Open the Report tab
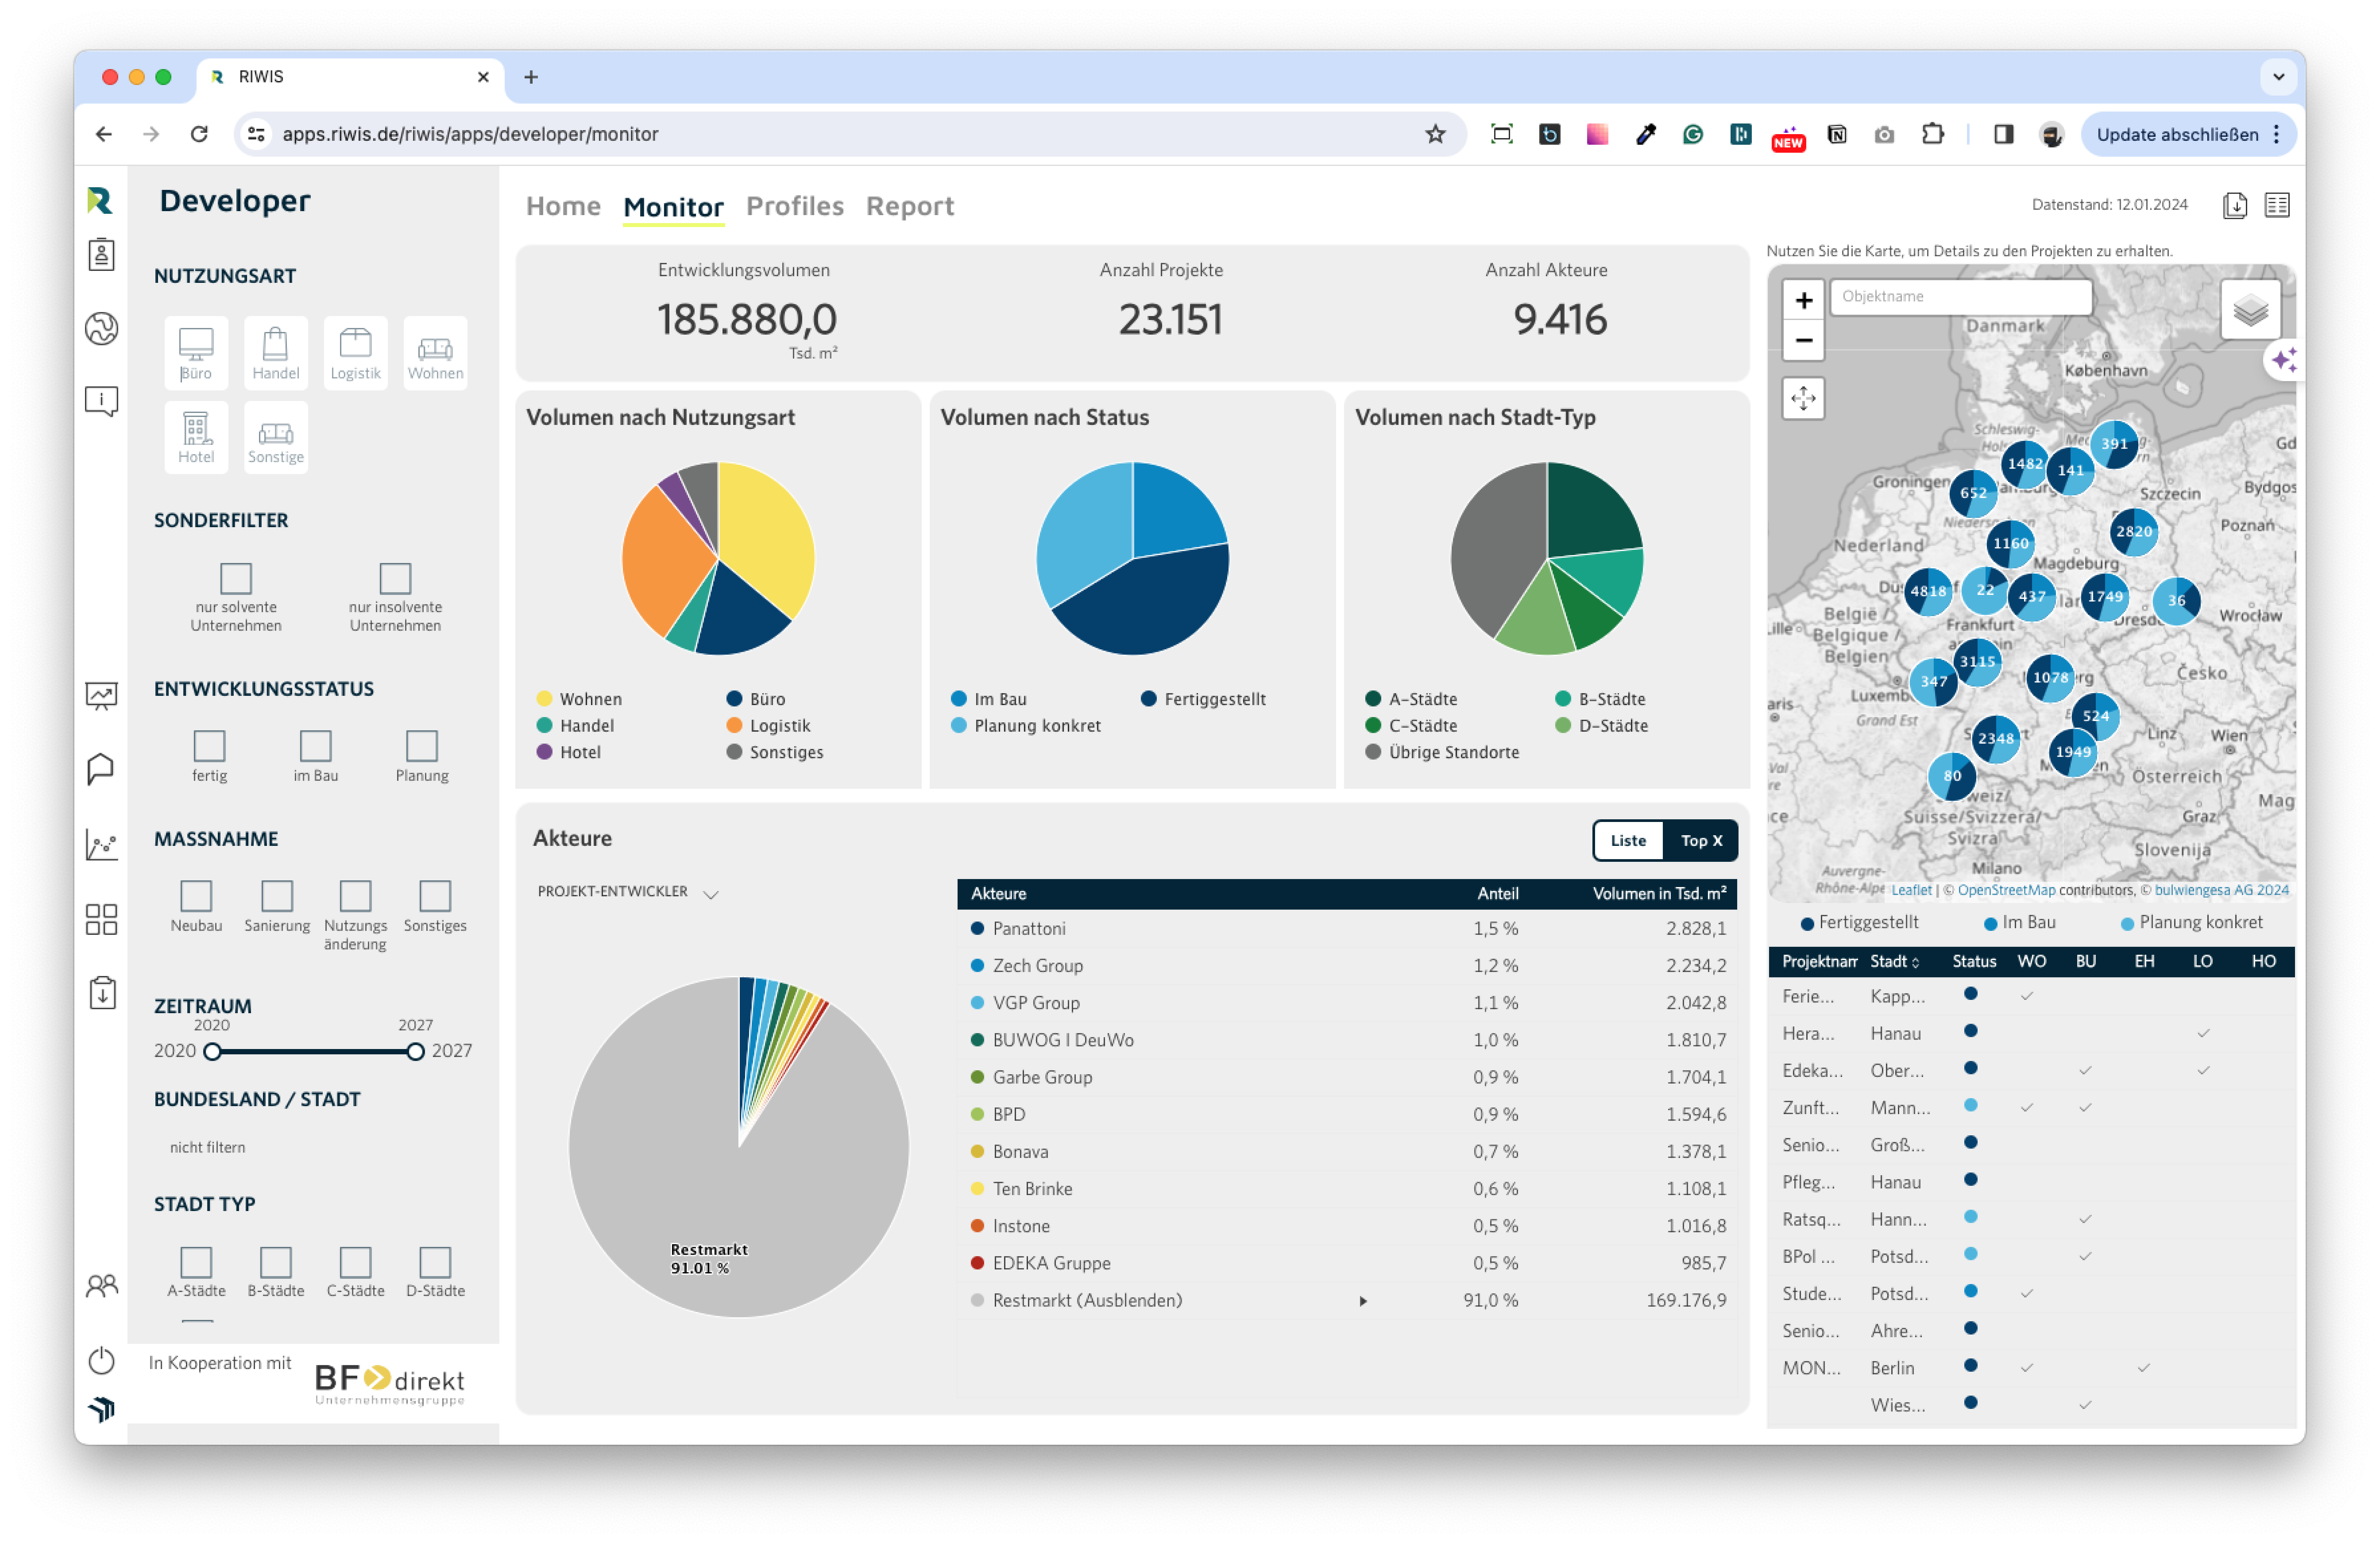2380x1543 pixels. point(910,206)
